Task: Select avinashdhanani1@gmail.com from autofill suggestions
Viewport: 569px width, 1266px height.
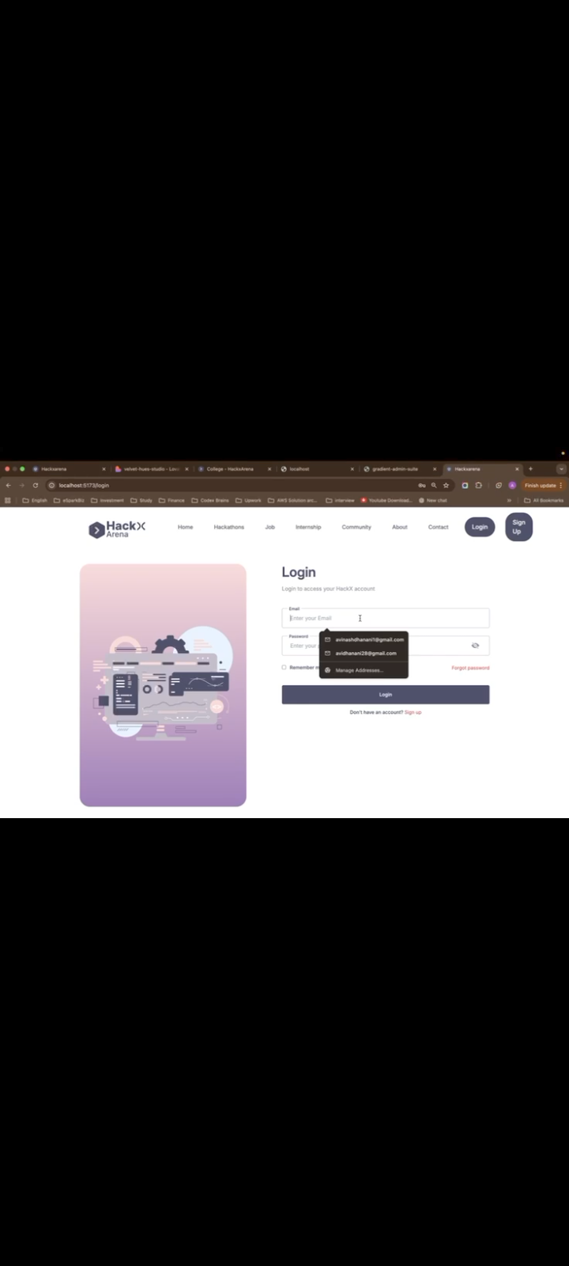Action: [368, 639]
